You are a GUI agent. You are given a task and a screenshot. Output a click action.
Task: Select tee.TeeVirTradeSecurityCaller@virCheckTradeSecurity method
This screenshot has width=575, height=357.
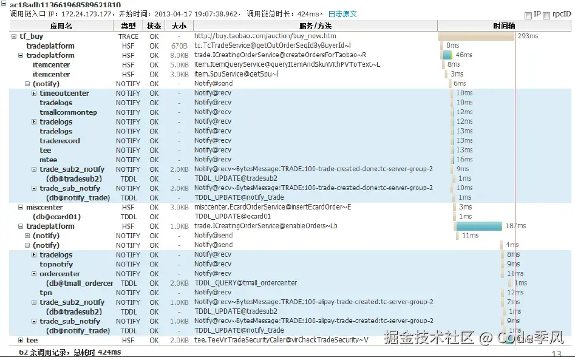(282, 340)
